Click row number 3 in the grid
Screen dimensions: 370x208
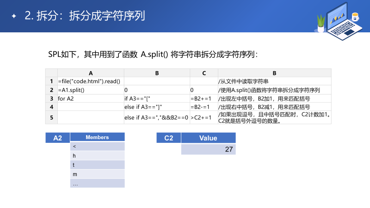click(51, 98)
